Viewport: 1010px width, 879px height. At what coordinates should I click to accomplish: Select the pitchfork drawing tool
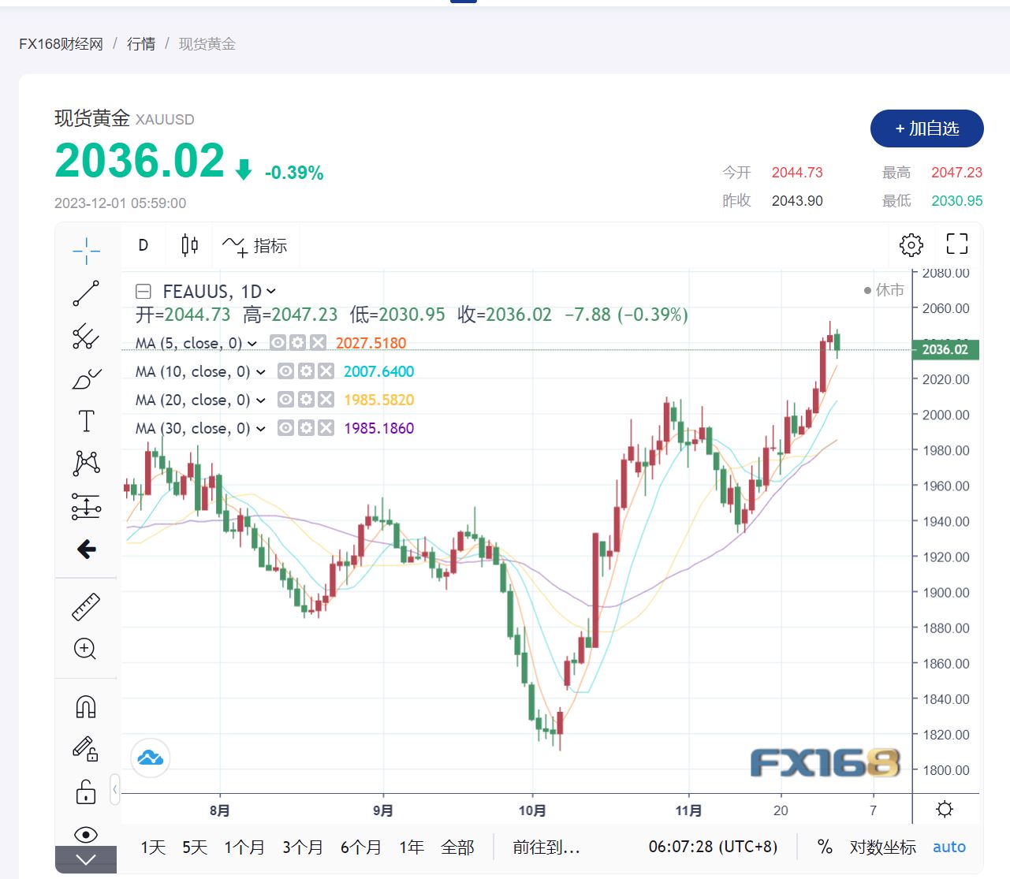click(86, 337)
